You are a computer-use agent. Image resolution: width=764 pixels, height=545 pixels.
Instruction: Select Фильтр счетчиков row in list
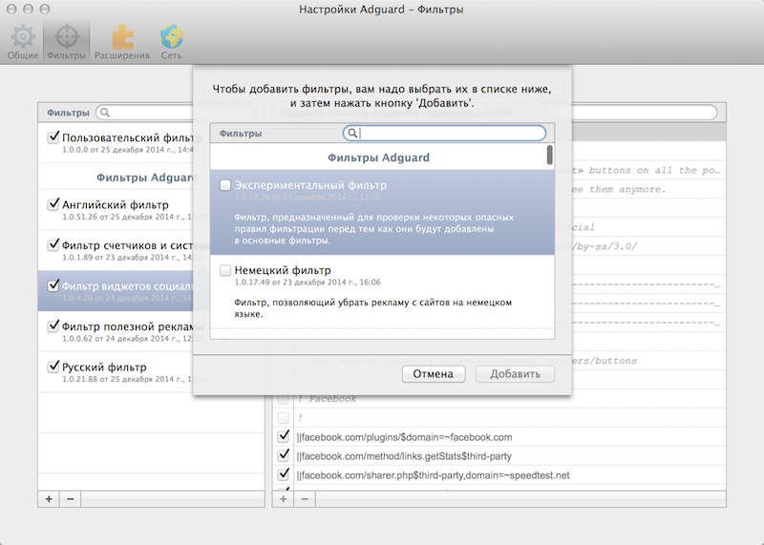(116, 250)
